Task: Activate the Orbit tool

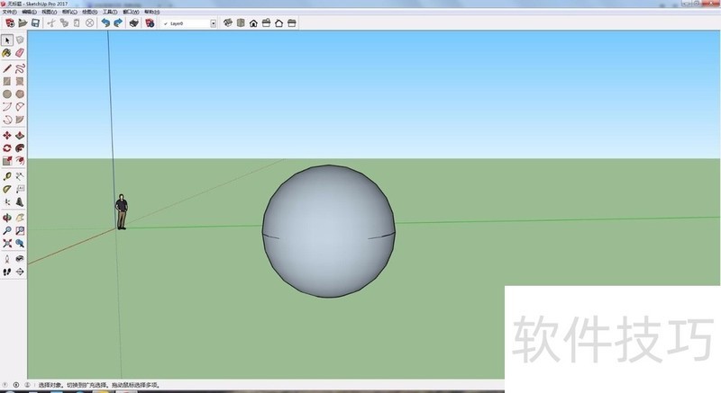Action: coord(7,218)
